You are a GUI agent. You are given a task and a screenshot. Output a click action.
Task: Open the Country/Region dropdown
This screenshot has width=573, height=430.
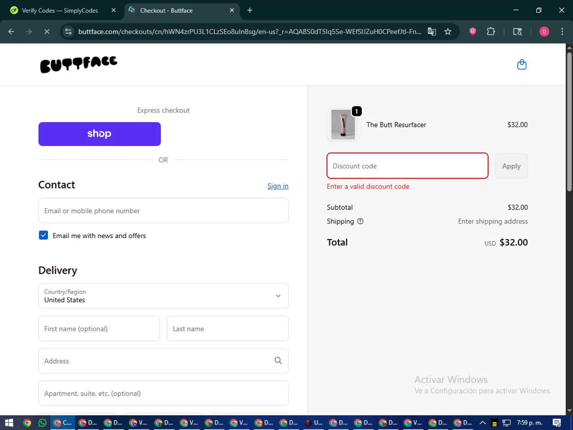click(x=163, y=296)
